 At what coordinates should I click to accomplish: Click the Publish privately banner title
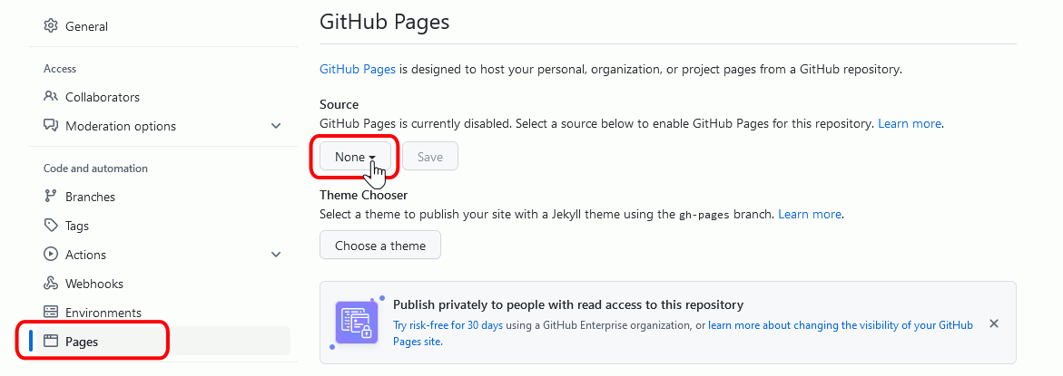pyautogui.click(x=568, y=305)
